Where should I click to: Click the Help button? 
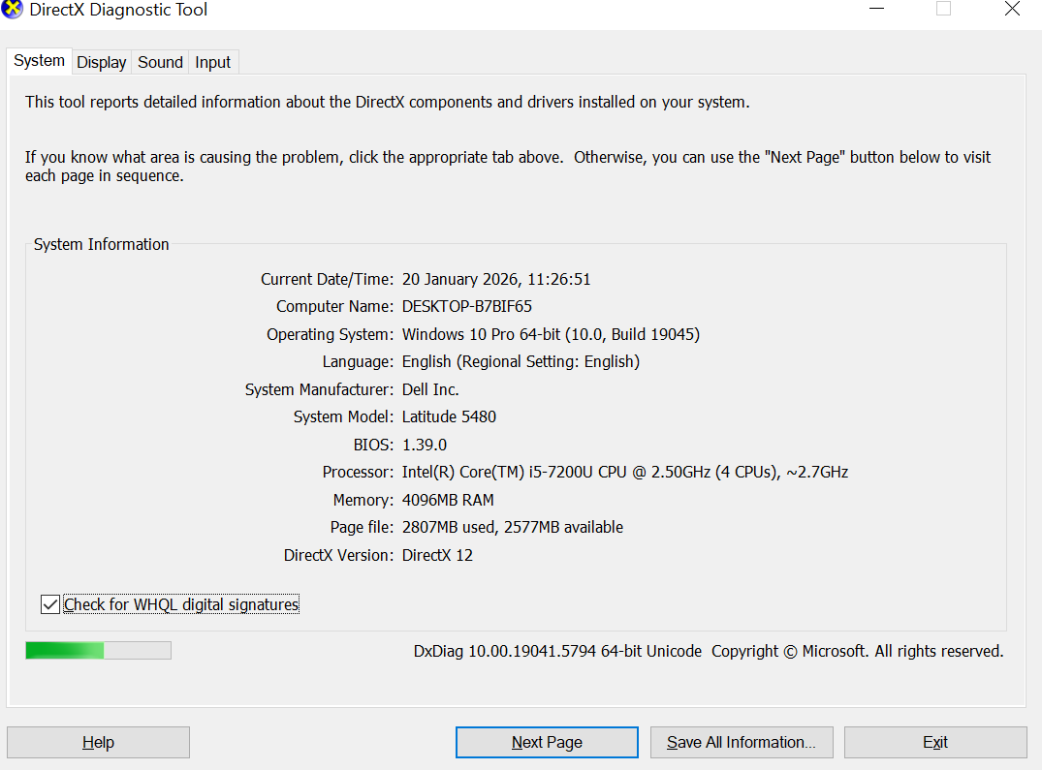click(x=98, y=742)
